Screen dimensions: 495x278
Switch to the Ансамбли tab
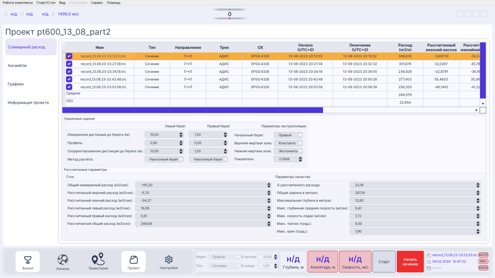(x=17, y=66)
